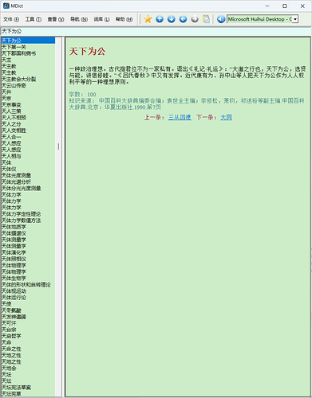Click the speaker pronunciation icon
The height and width of the screenshot is (398, 312).
[221, 19]
